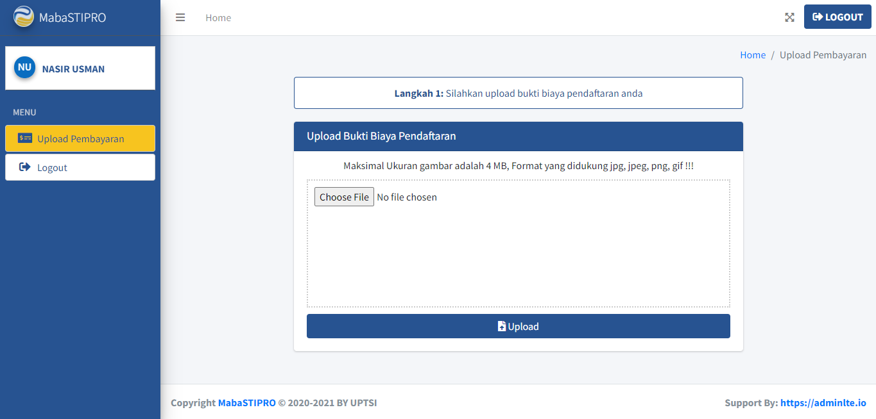Click the Choose File button
The height and width of the screenshot is (419, 876).
(344, 197)
